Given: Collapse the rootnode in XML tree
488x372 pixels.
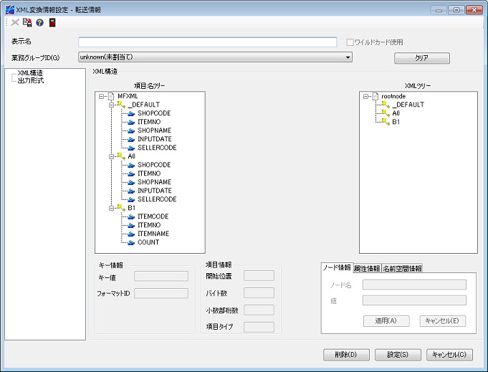Looking at the screenshot, I should pos(366,96).
